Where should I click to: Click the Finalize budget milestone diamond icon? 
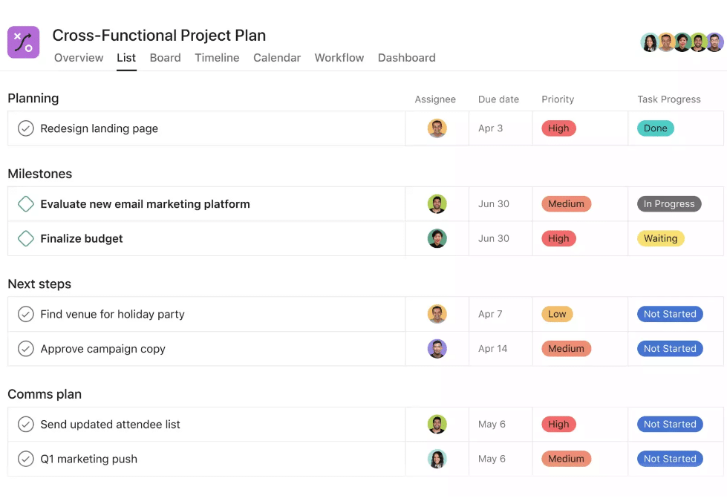(26, 238)
